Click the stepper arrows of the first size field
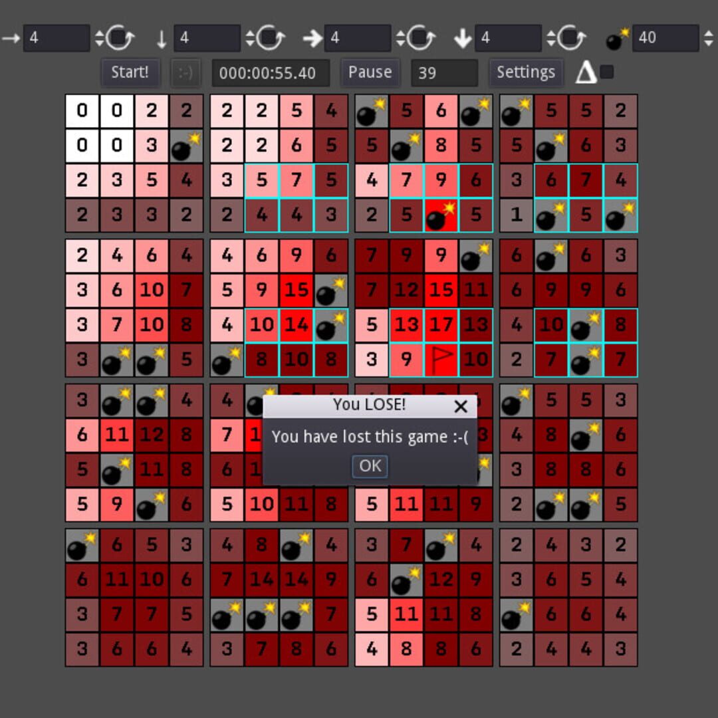718x718 pixels. pyautogui.click(x=99, y=39)
